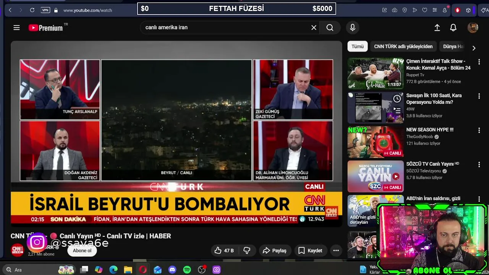This screenshot has height=275, width=489.
Task: Click the address bar URL
Action: (x=87, y=10)
